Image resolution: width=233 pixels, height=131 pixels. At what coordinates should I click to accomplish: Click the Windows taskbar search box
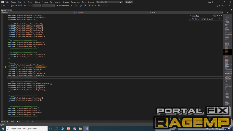(x=27, y=128)
